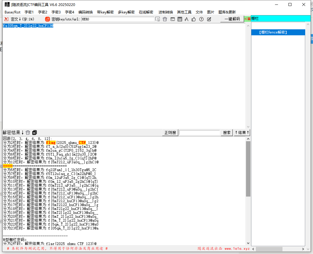Click the 分为12栏时 result line

point(51,162)
